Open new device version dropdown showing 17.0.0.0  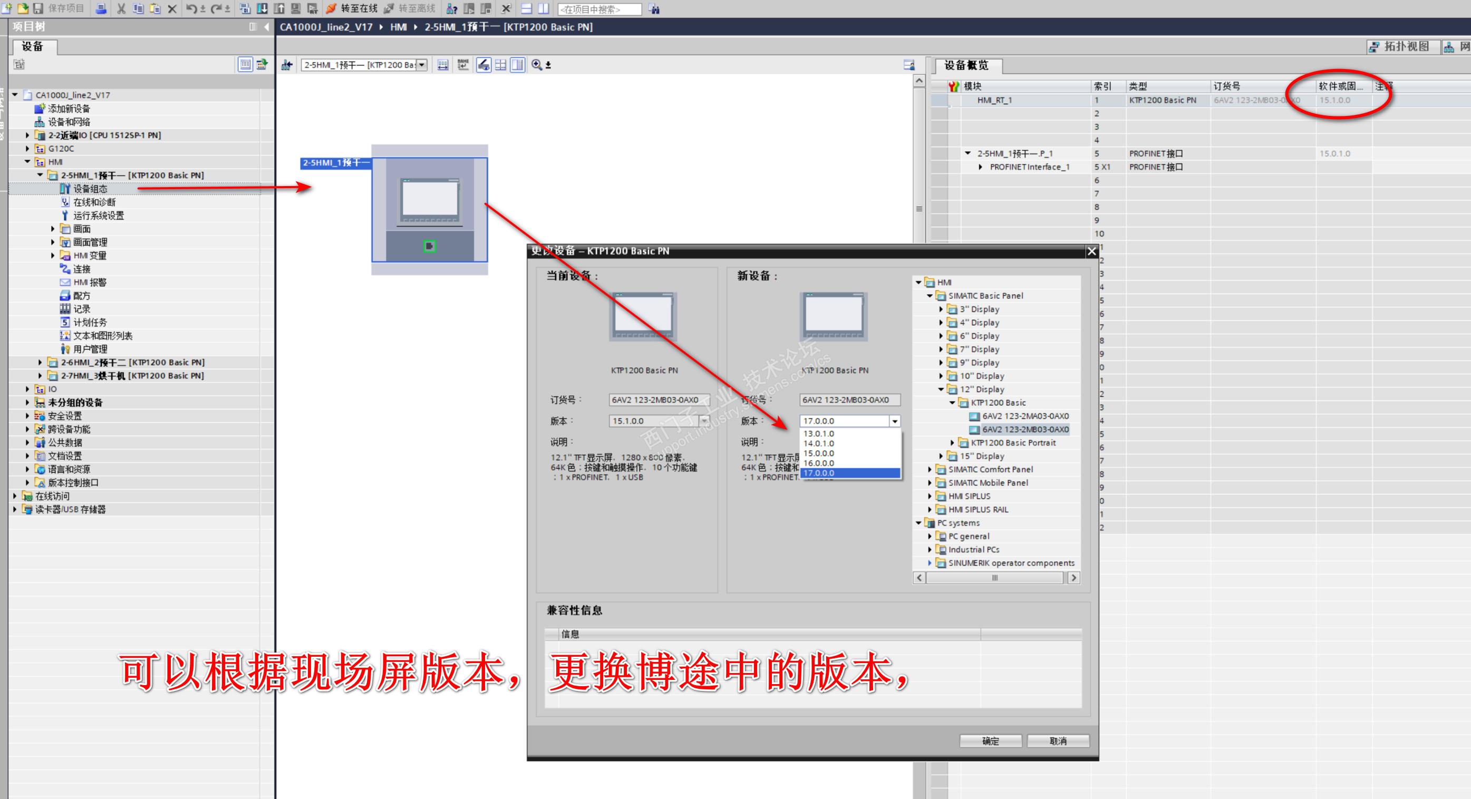[x=894, y=421]
